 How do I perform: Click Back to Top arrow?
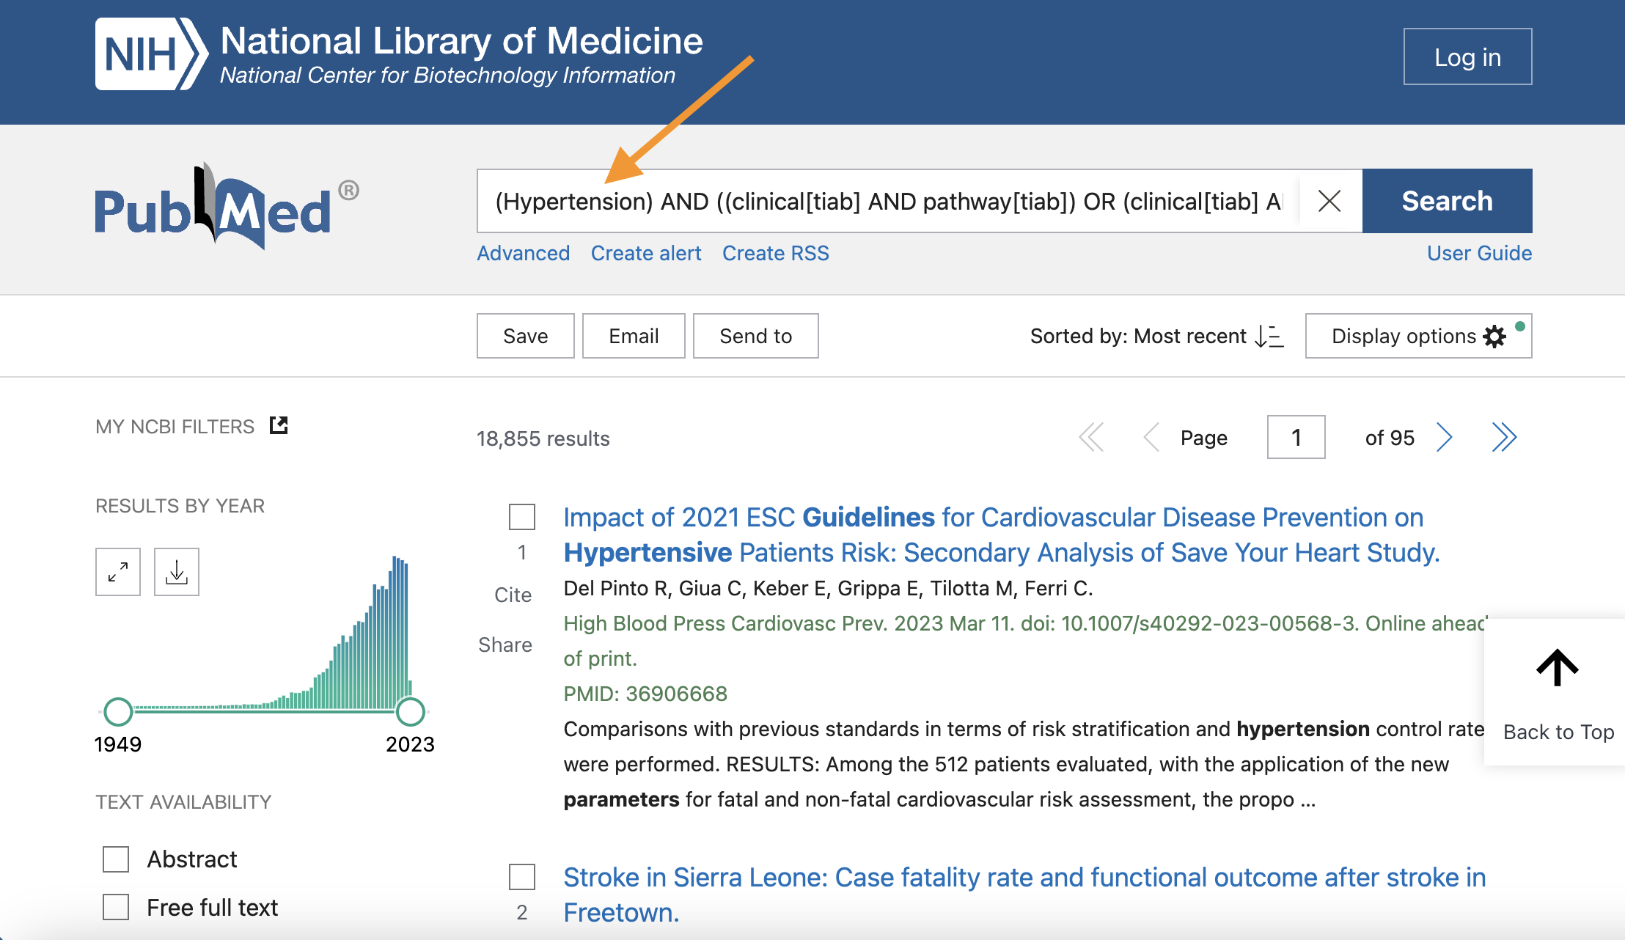(x=1557, y=668)
